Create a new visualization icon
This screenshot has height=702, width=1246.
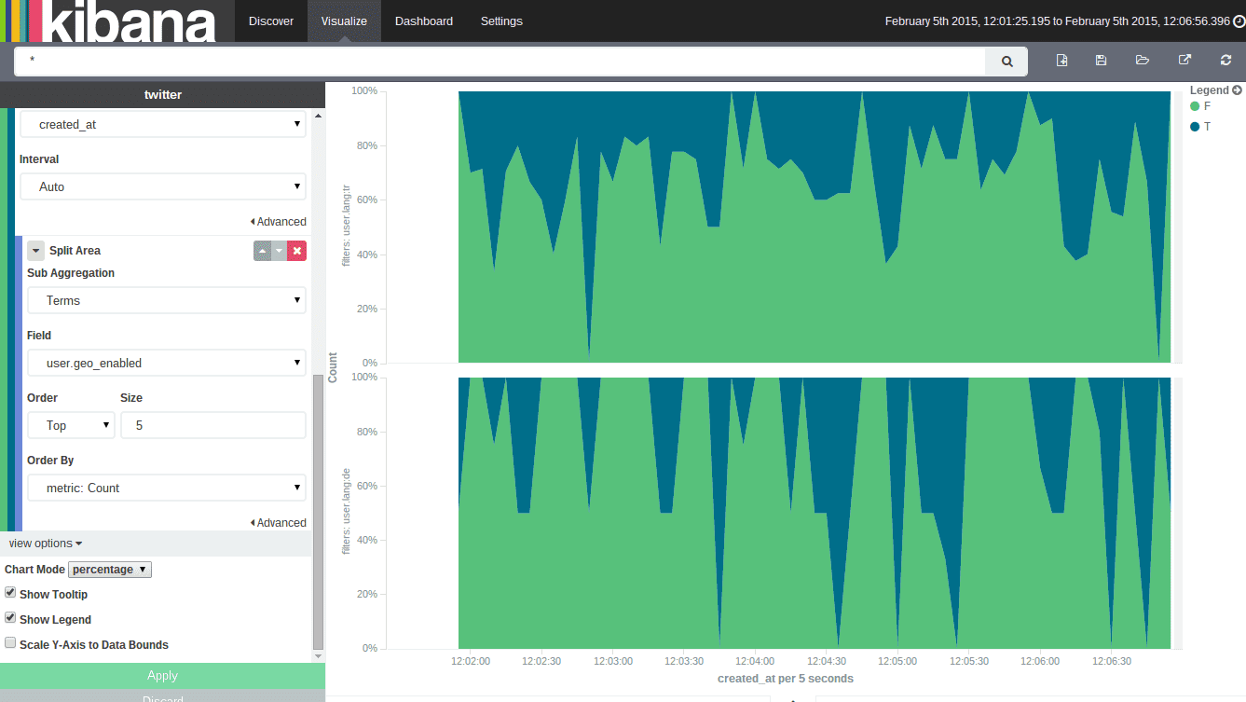click(1061, 61)
